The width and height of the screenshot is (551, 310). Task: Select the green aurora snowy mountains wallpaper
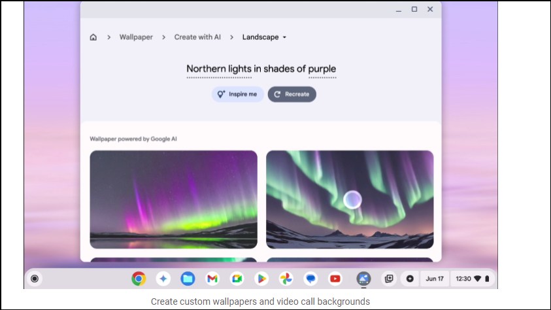point(350,199)
